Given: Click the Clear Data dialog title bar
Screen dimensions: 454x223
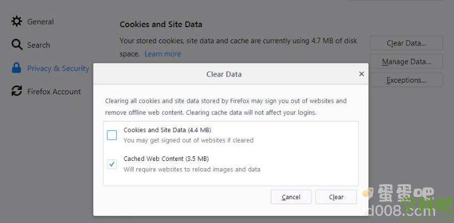Looking at the screenshot, I should click(x=224, y=74).
